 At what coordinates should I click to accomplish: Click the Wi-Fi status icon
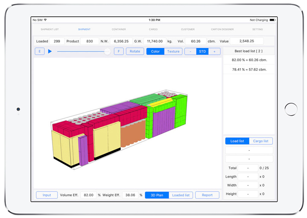tap(45, 20)
